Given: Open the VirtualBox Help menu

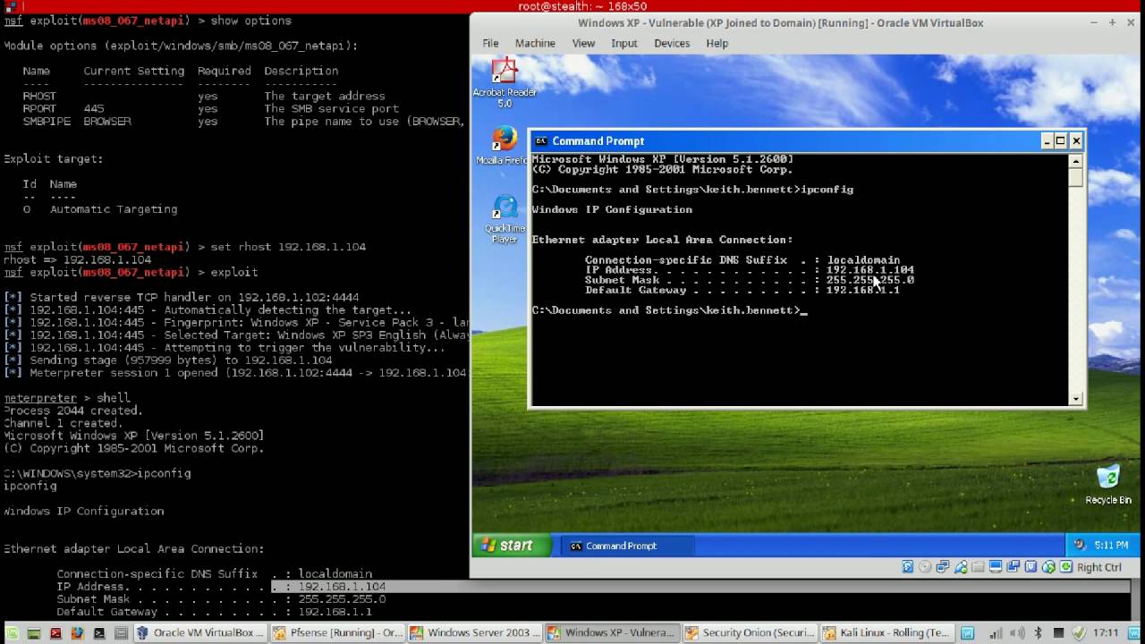Looking at the screenshot, I should click(717, 43).
